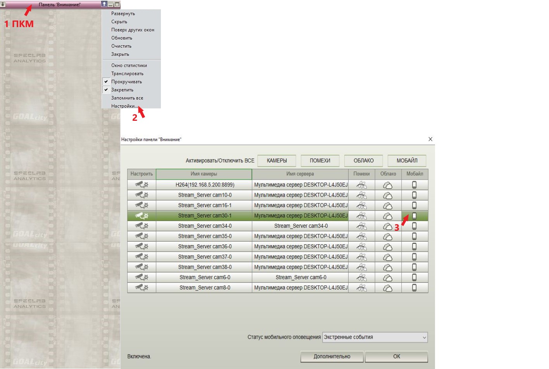Click the pin-up arrow icon in Внимание panel title bar
549x369 pixels.
click(104, 4)
